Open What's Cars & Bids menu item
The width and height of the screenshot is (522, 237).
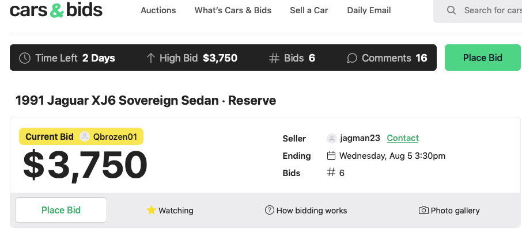(x=233, y=10)
